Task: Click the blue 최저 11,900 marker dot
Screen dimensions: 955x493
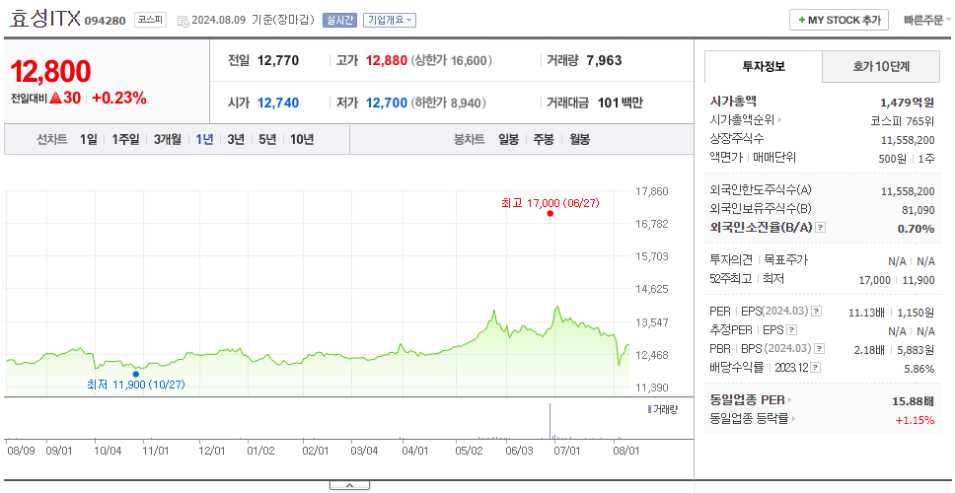Action: point(136,375)
